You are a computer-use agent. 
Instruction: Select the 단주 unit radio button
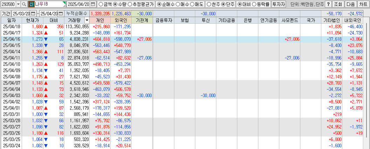pos(223,4)
